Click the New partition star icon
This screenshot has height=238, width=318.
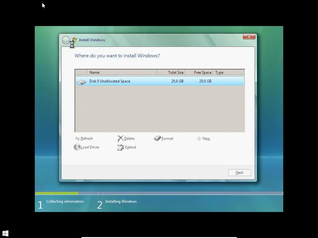pos(199,139)
